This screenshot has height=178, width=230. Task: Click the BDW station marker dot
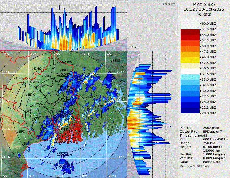tap(51, 95)
